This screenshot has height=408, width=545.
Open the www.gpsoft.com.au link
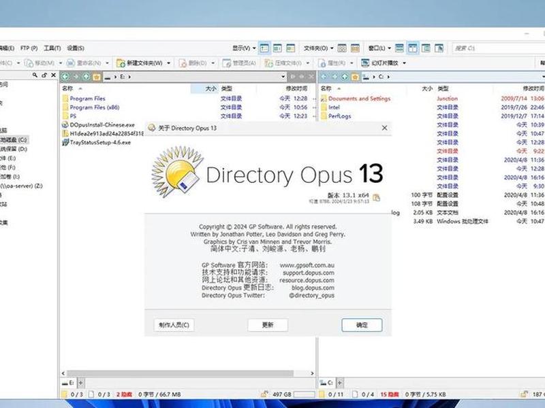coord(307,265)
